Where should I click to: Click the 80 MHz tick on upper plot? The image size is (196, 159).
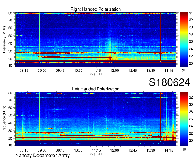point(10,13)
